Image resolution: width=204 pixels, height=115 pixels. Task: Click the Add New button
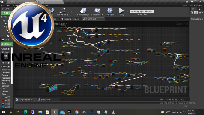pos(7,44)
